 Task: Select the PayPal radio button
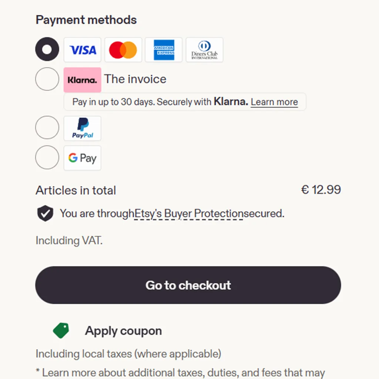(x=47, y=127)
